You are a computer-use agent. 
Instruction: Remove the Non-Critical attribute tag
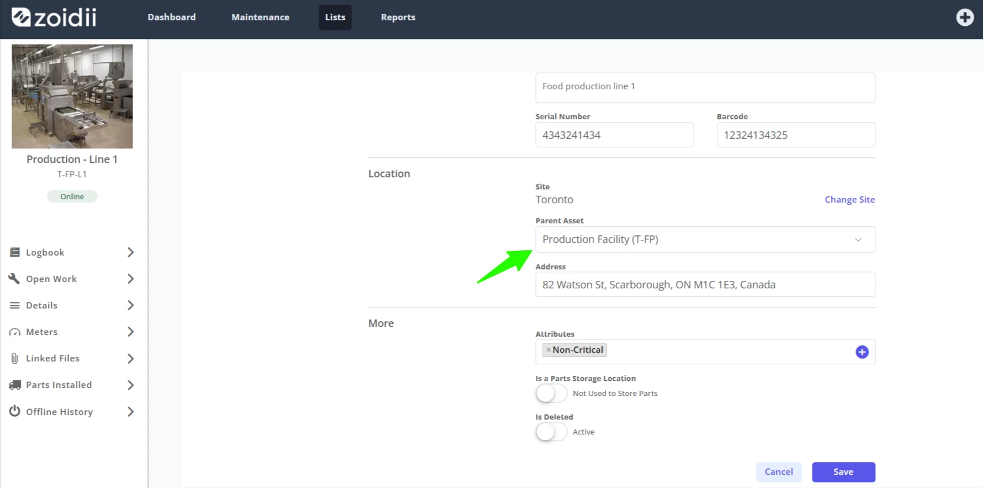tap(549, 350)
